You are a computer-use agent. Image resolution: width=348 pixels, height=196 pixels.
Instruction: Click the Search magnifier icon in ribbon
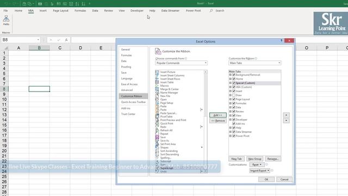pos(211,10)
